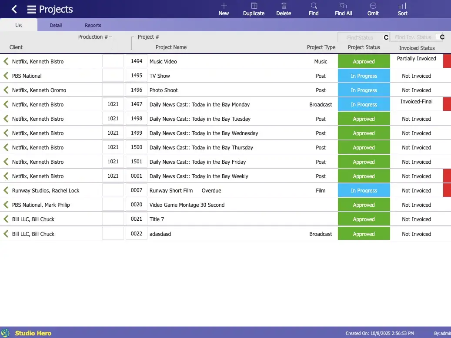Viewport: 451px width, 338px height.
Task: Click production number 1021 for Monday
Action: click(x=113, y=104)
